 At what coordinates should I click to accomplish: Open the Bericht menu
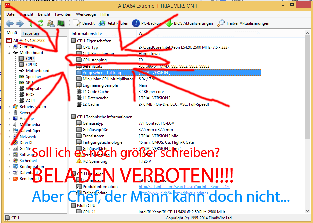click(44, 14)
